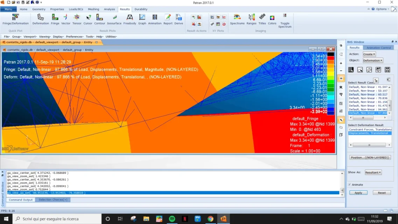Open the File menu dropdown
Viewport: 398px width, 224px height.
pos(7,36)
